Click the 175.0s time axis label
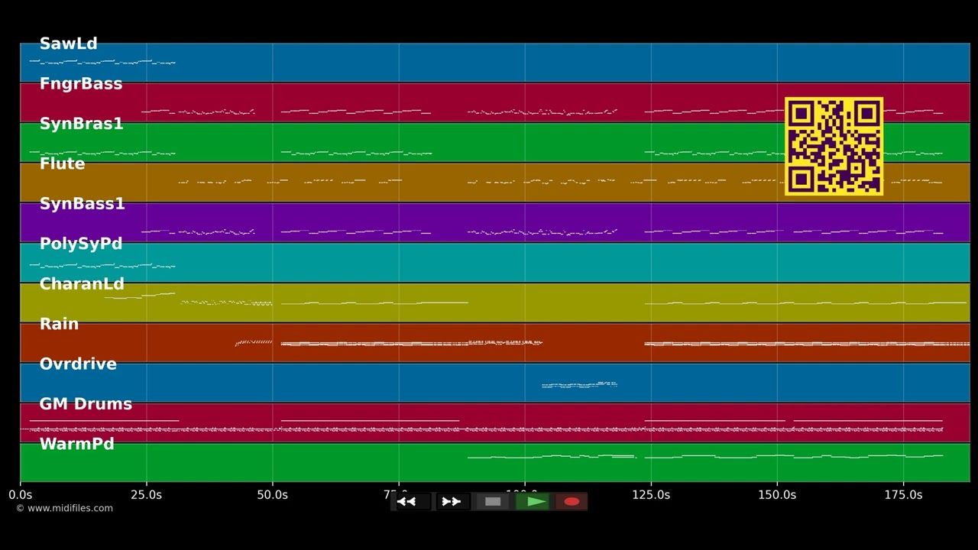Image resolution: width=978 pixels, height=550 pixels. [x=903, y=495]
